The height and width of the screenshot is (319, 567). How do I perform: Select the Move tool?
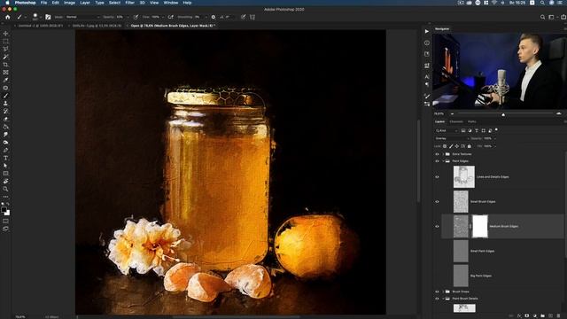pos(5,34)
